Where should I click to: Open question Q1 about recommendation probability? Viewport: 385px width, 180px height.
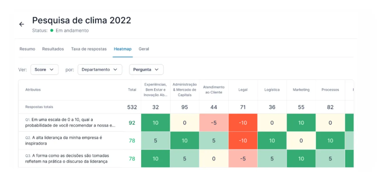point(70,123)
